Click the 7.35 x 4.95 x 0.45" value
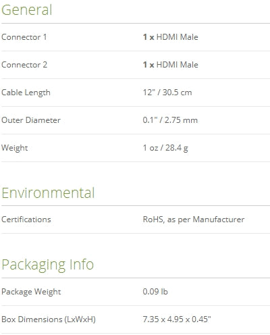 (177, 319)
